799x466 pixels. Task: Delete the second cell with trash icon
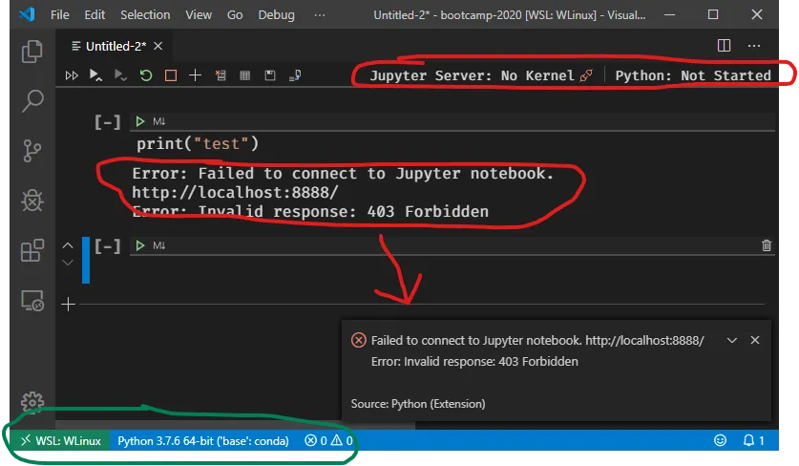tap(767, 245)
